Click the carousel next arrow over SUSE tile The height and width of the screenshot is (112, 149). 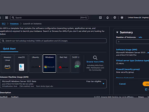click(78, 63)
